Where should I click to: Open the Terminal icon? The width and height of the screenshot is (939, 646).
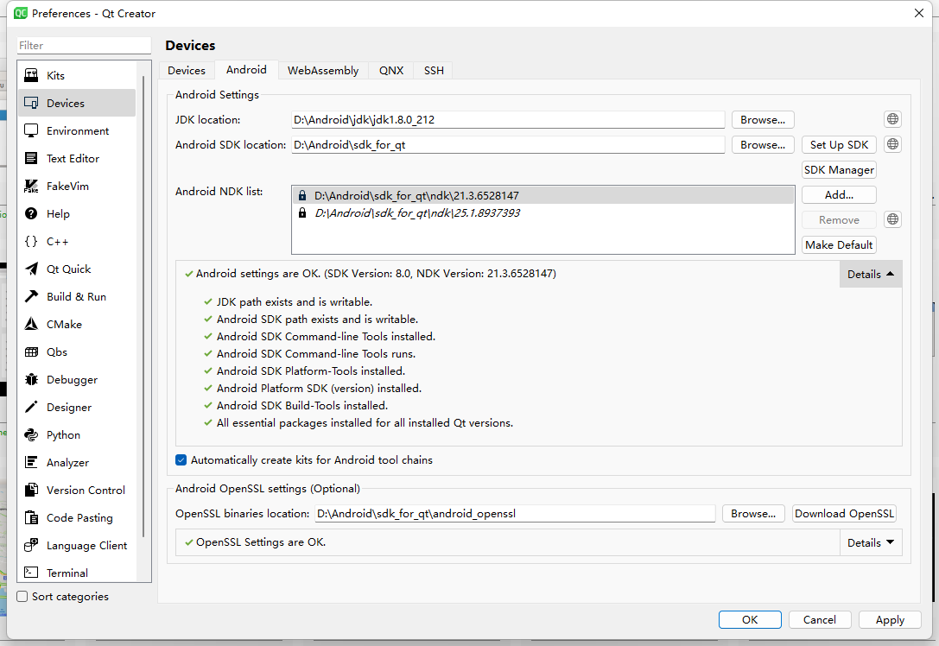point(31,573)
